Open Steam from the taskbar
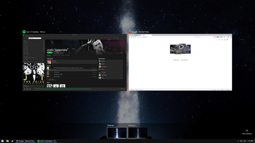255x143 pixels. pyautogui.click(x=12, y=141)
